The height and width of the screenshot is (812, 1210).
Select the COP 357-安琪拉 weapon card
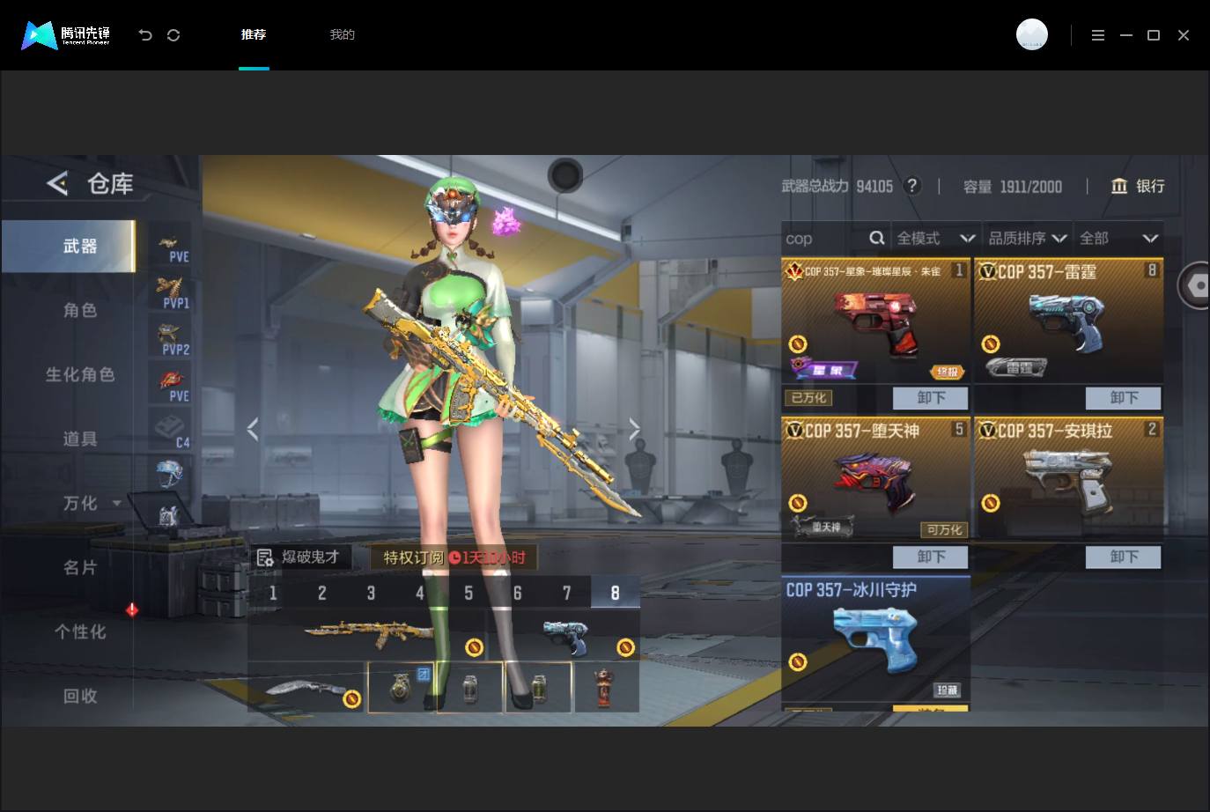tap(1068, 479)
